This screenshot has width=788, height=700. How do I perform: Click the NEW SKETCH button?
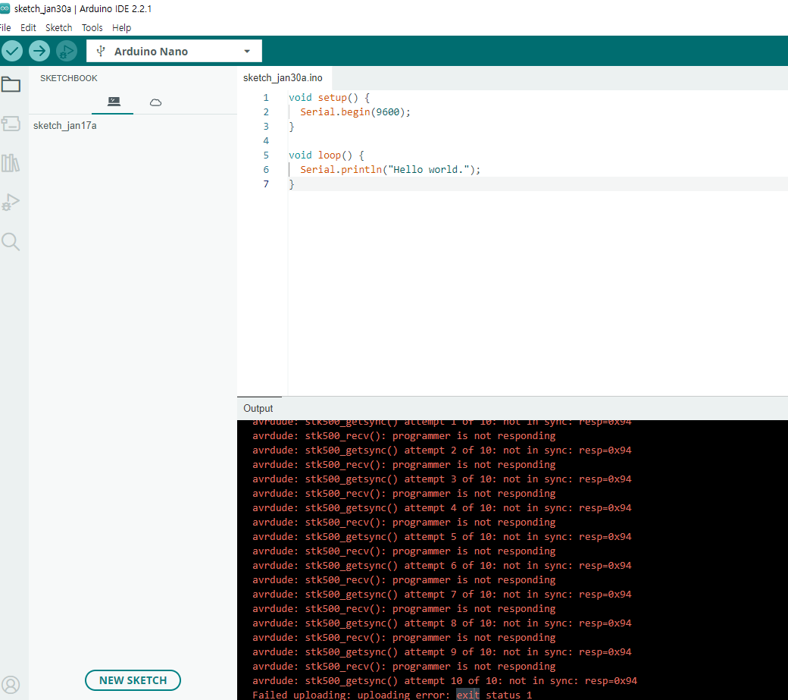pyautogui.click(x=133, y=680)
